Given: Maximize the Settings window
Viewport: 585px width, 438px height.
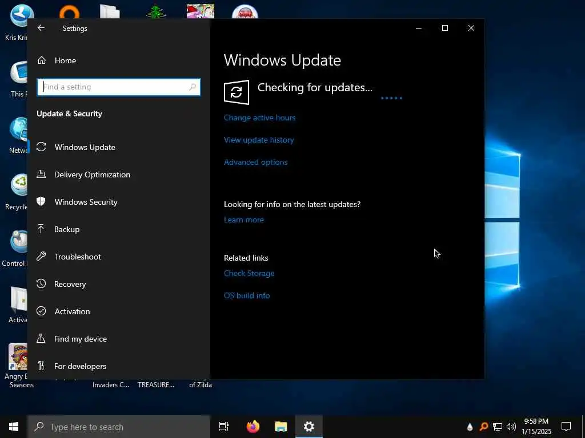Looking at the screenshot, I should pyautogui.click(x=444, y=28).
